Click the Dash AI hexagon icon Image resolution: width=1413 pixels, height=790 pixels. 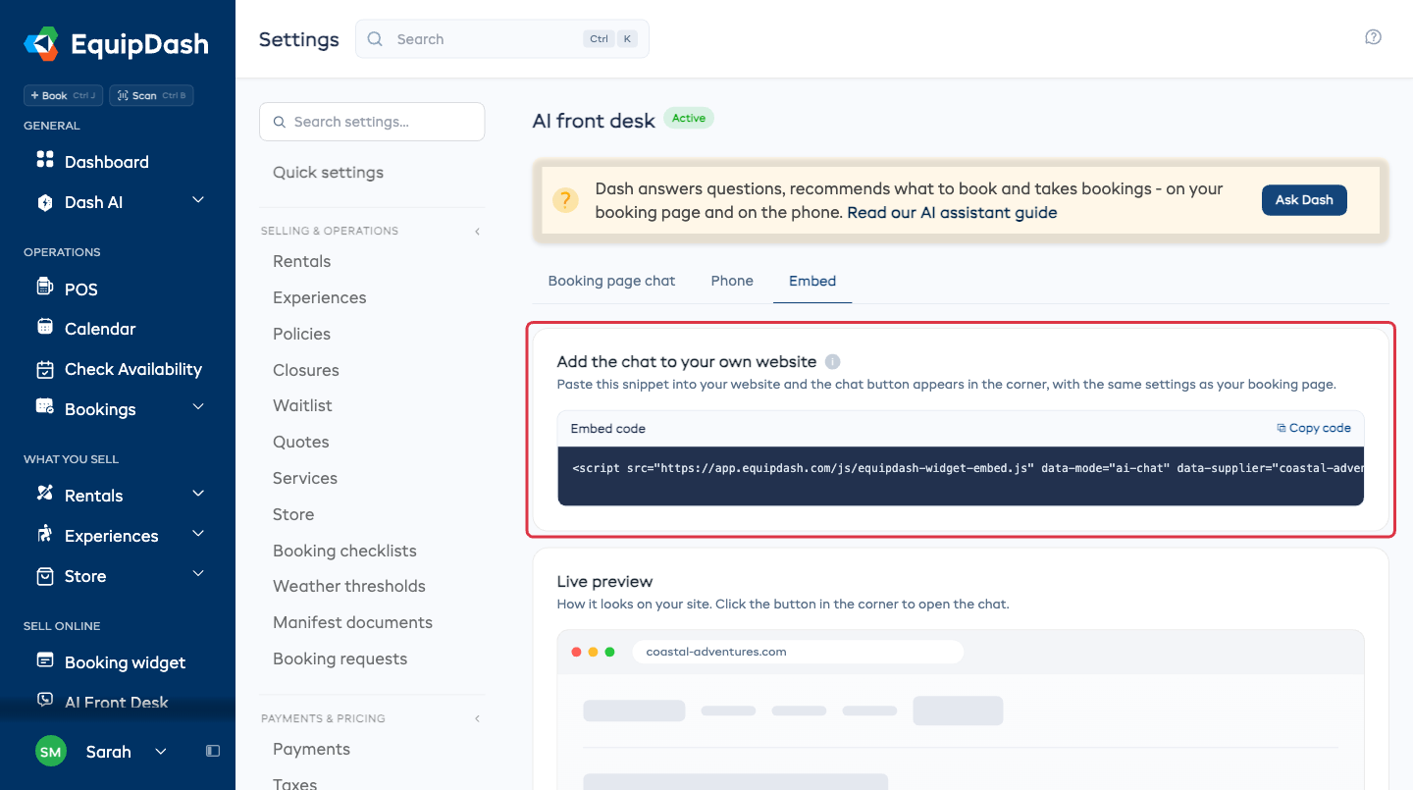(x=44, y=202)
